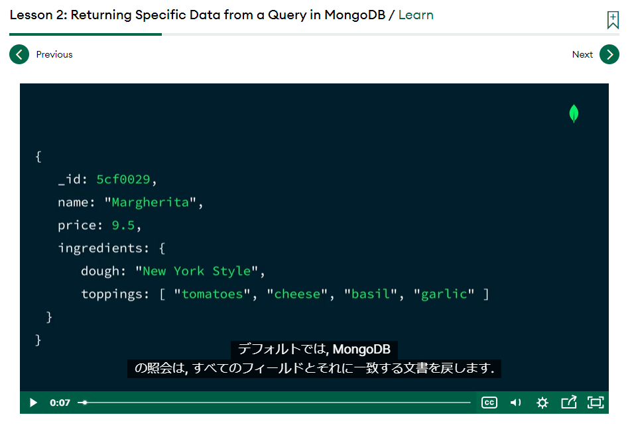This screenshot has height=429, width=634.
Task: Click the "garlic" topping text
Action: [x=444, y=294]
